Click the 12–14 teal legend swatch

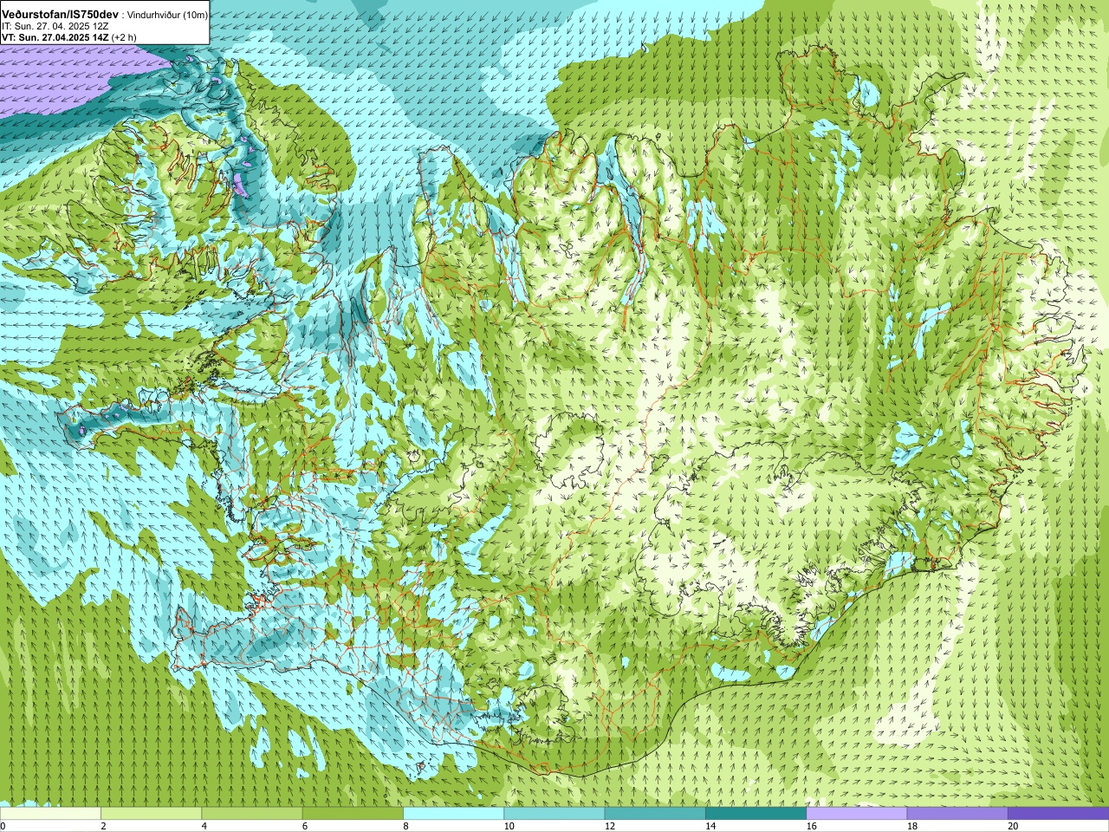point(655,814)
